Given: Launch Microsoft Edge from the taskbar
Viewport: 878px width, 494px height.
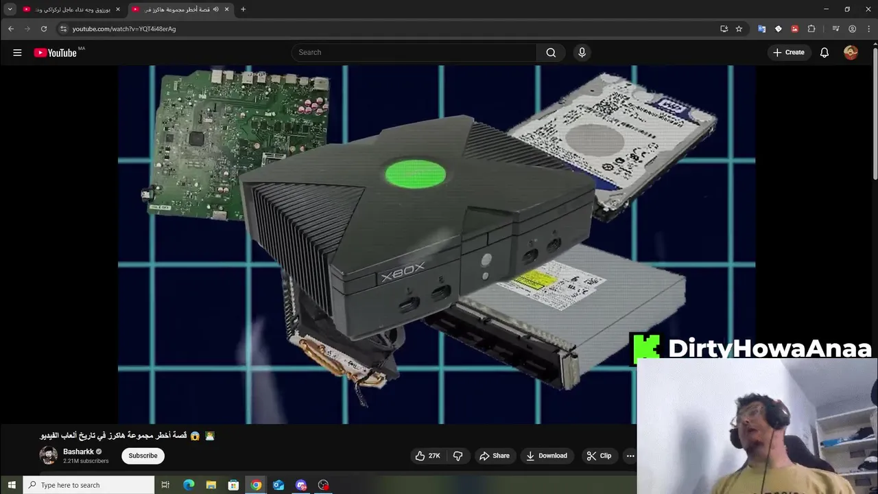Looking at the screenshot, I should tap(189, 485).
